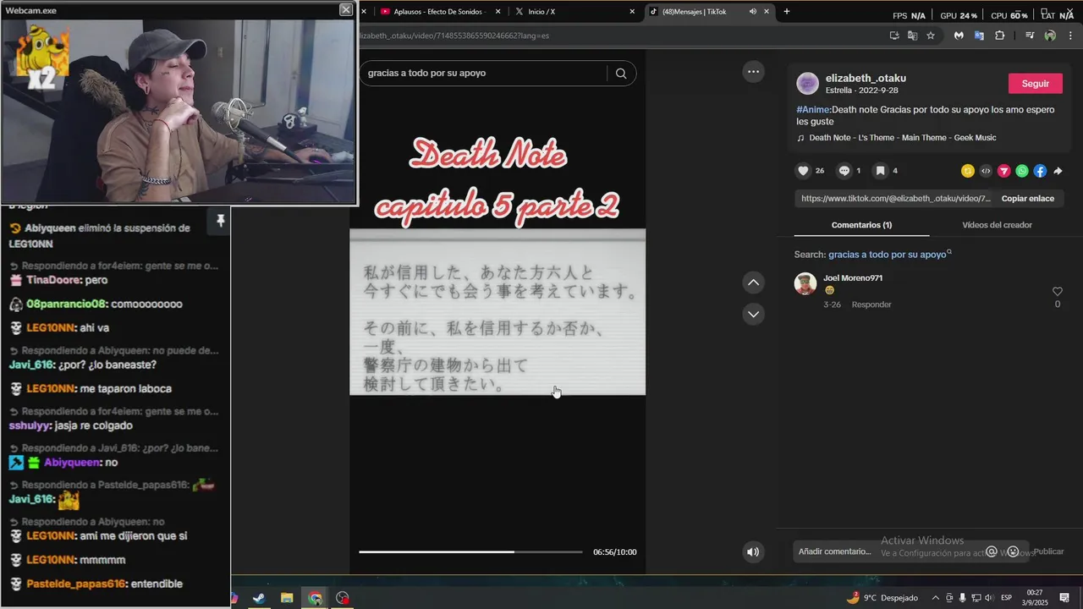Open embed code icon
This screenshot has width=1083, height=609.
986,171
